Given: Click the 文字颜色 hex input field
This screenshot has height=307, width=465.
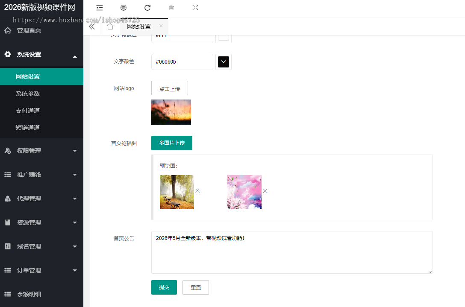Looking at the screenshot, I should 182,62.
